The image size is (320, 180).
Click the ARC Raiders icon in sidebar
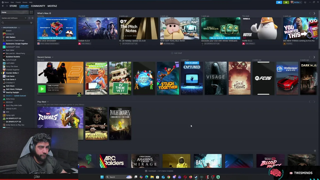4,37
